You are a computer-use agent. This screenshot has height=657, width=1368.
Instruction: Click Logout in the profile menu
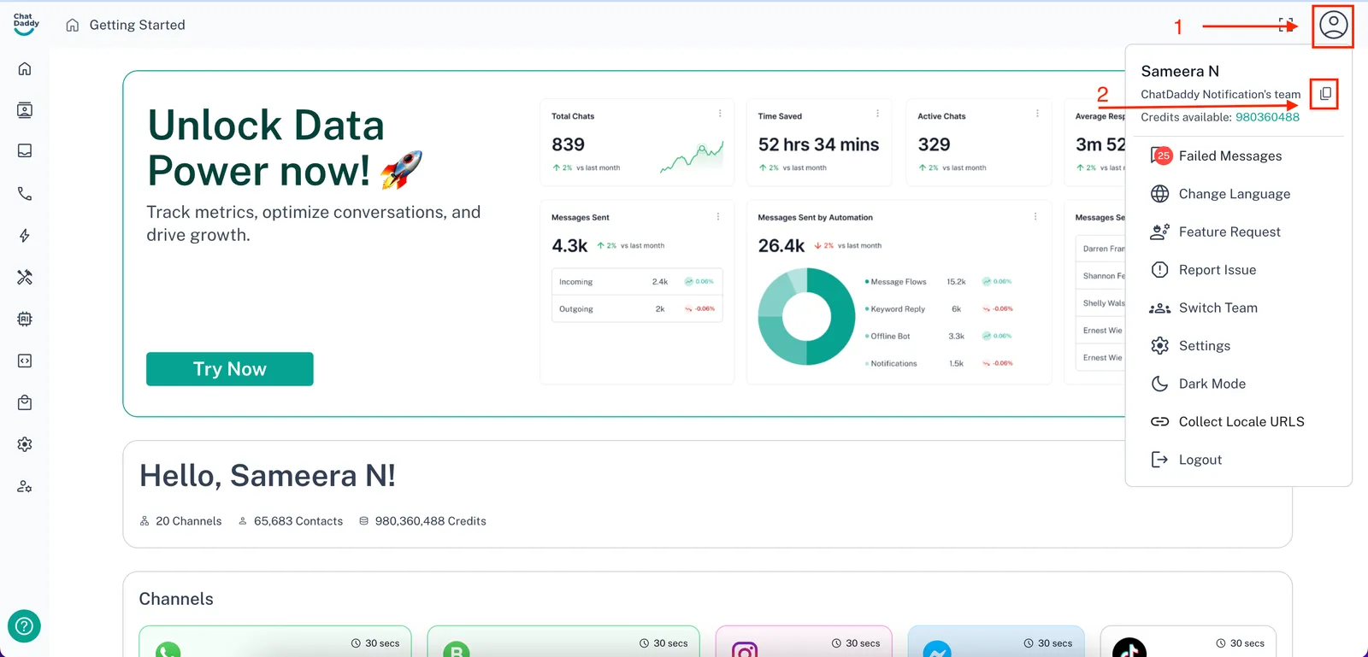coord(1200,460)
